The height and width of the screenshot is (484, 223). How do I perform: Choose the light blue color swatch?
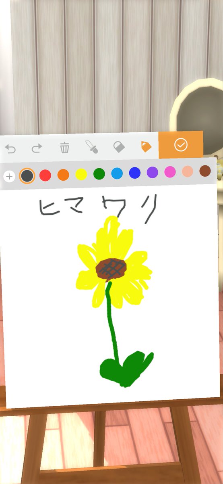coord(117,173)
